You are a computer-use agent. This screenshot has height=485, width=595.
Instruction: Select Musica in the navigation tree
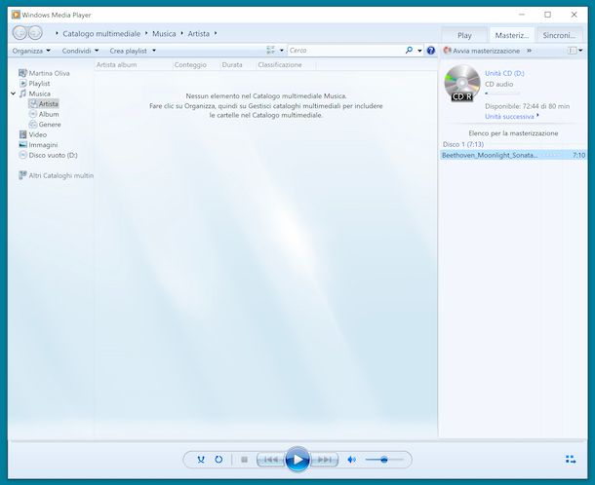click(35, 93)
